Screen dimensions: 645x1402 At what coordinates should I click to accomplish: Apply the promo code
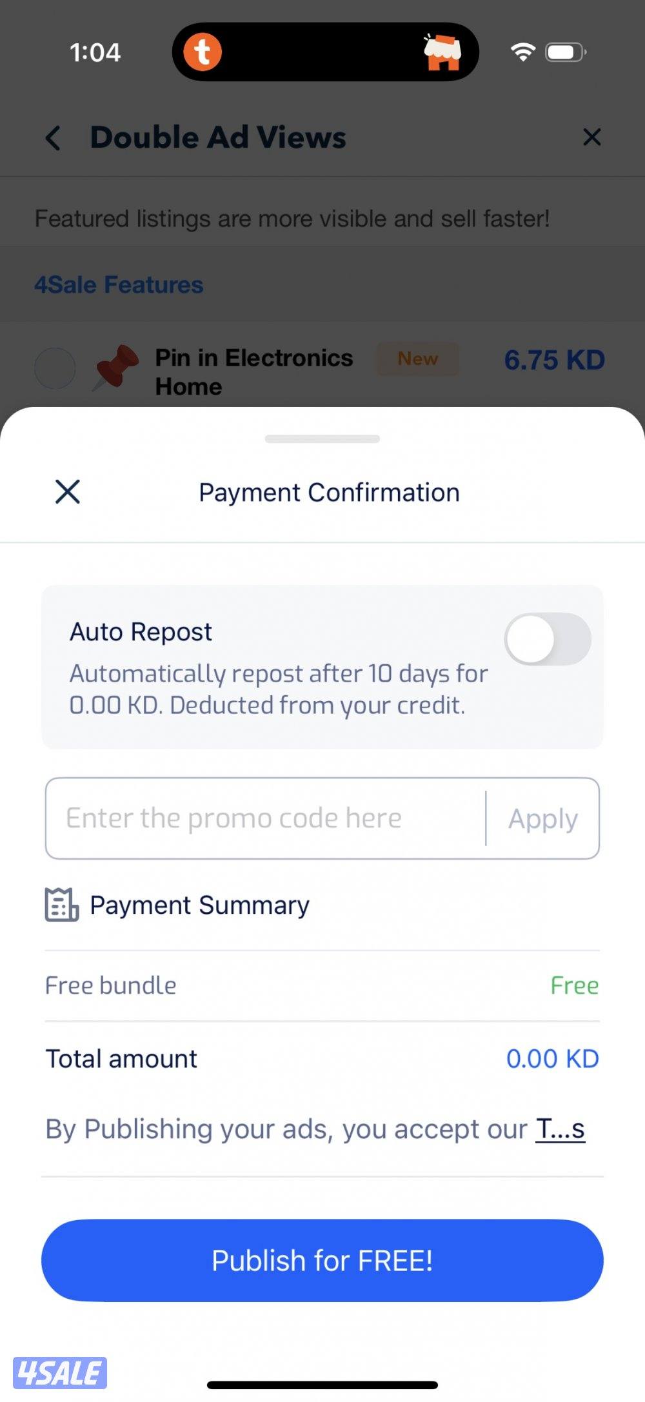[x=542, y=818]
